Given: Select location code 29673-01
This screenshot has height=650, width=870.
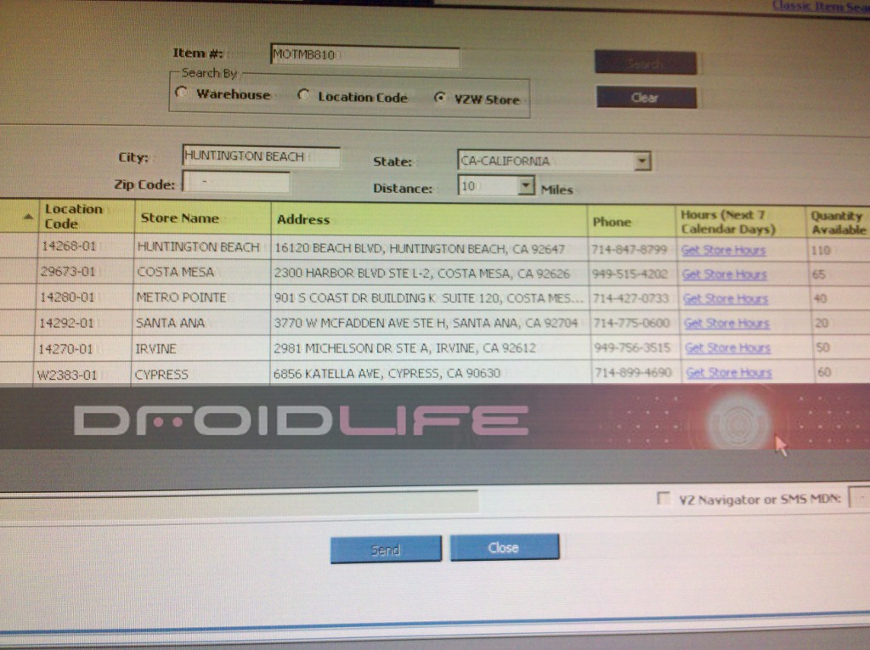Looking at the screenshot, I should click(68, 271).
